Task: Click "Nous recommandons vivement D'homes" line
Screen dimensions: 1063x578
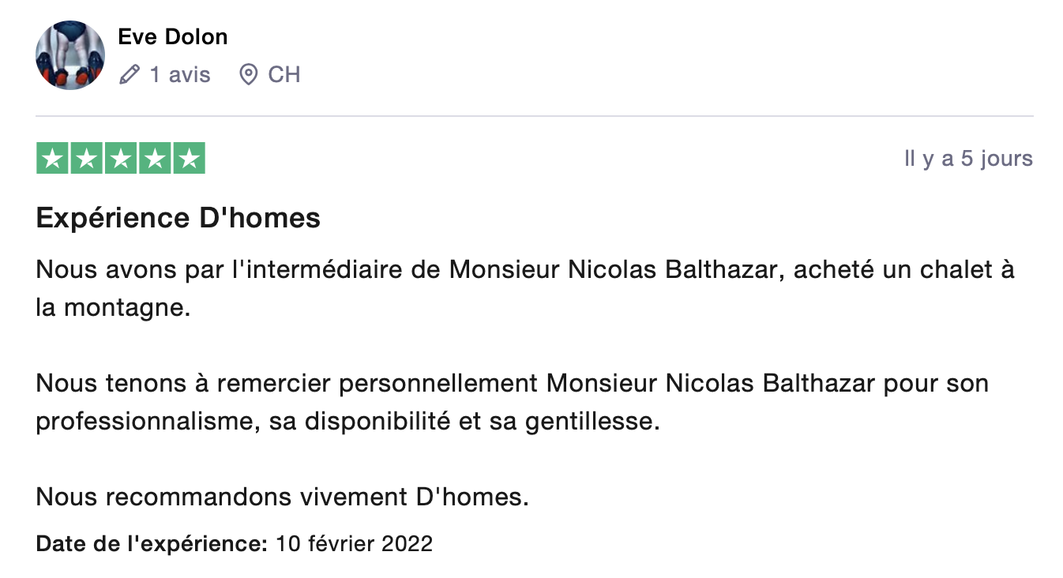Action: (x=282, y=497)
